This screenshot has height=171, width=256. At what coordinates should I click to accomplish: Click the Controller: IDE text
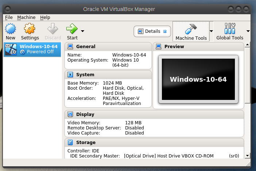tap(83, 151)
